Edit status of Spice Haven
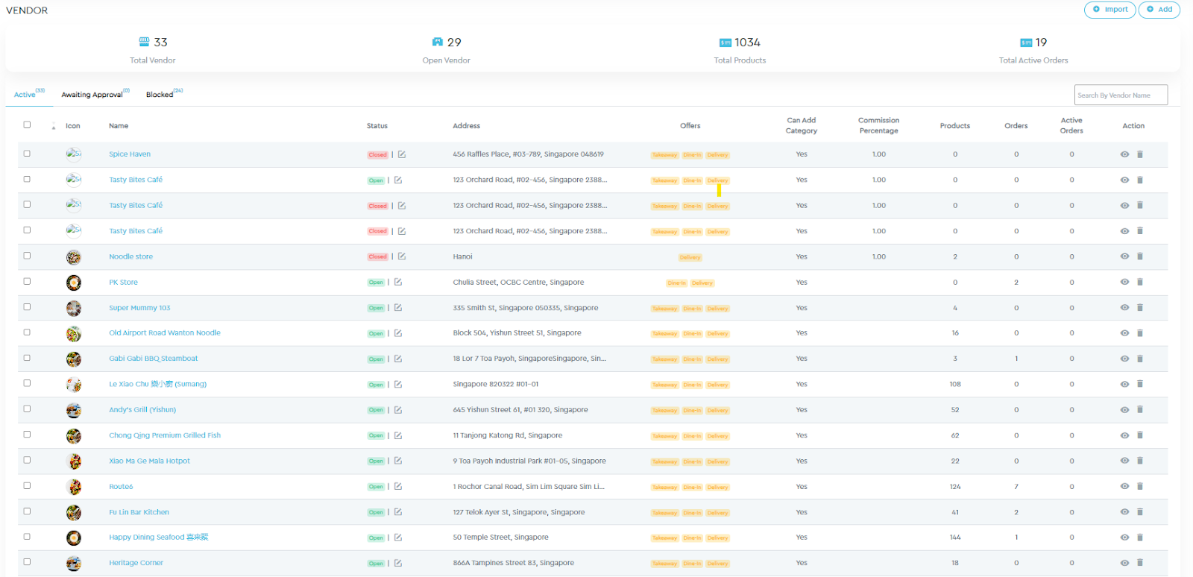Image resolution: width=1193 pixels, height=577 pixels. [401, 154]
